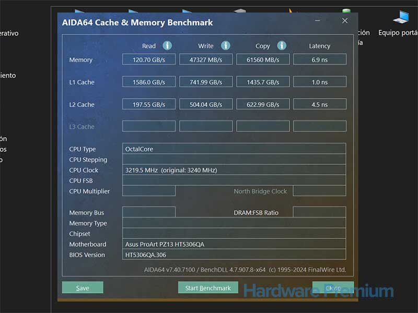Screen dimensions: 418x313
Task: Select Memory read value 120.70 GB/s
Action: pos(149,59)
